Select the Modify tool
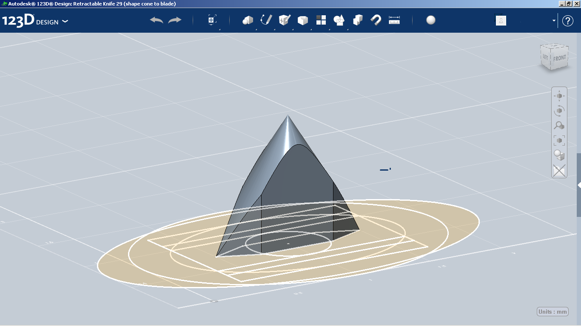This screenshot has height=326, width=581. [302, 20]
